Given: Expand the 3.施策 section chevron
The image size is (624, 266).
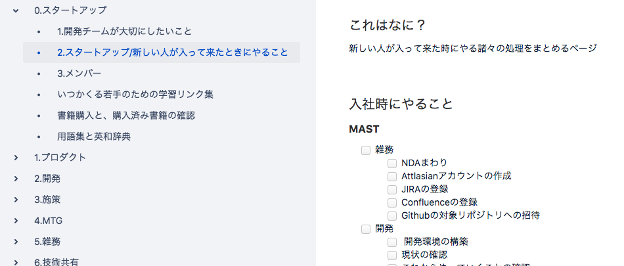Looking at the screenshot, I should pos(16,200).
